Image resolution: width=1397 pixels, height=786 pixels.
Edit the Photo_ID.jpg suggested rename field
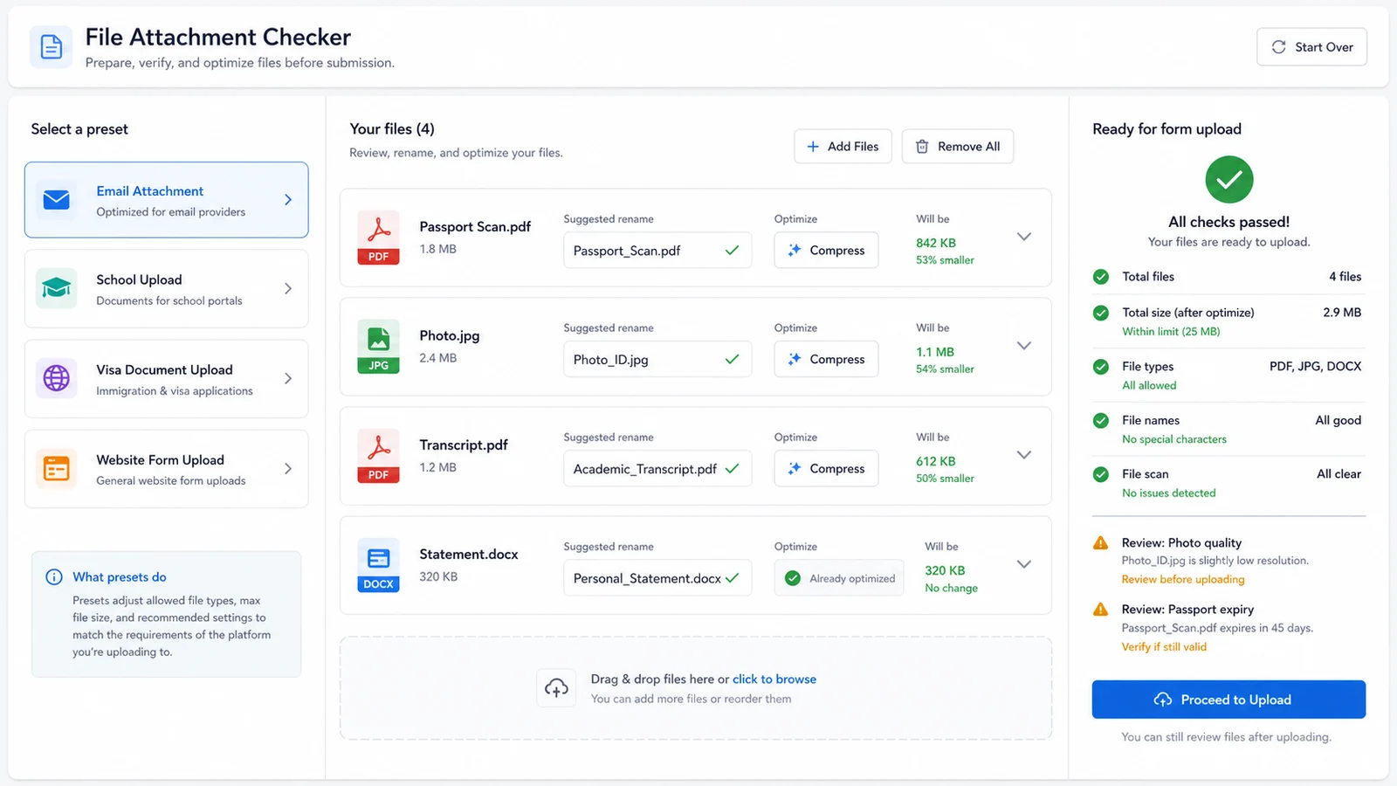657,360
